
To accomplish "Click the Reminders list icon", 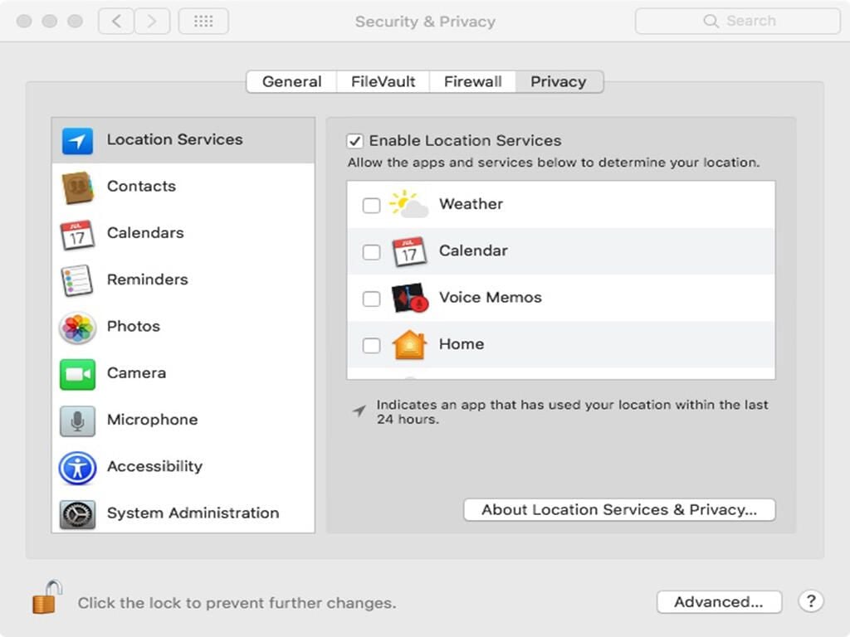I will [77, 280].
